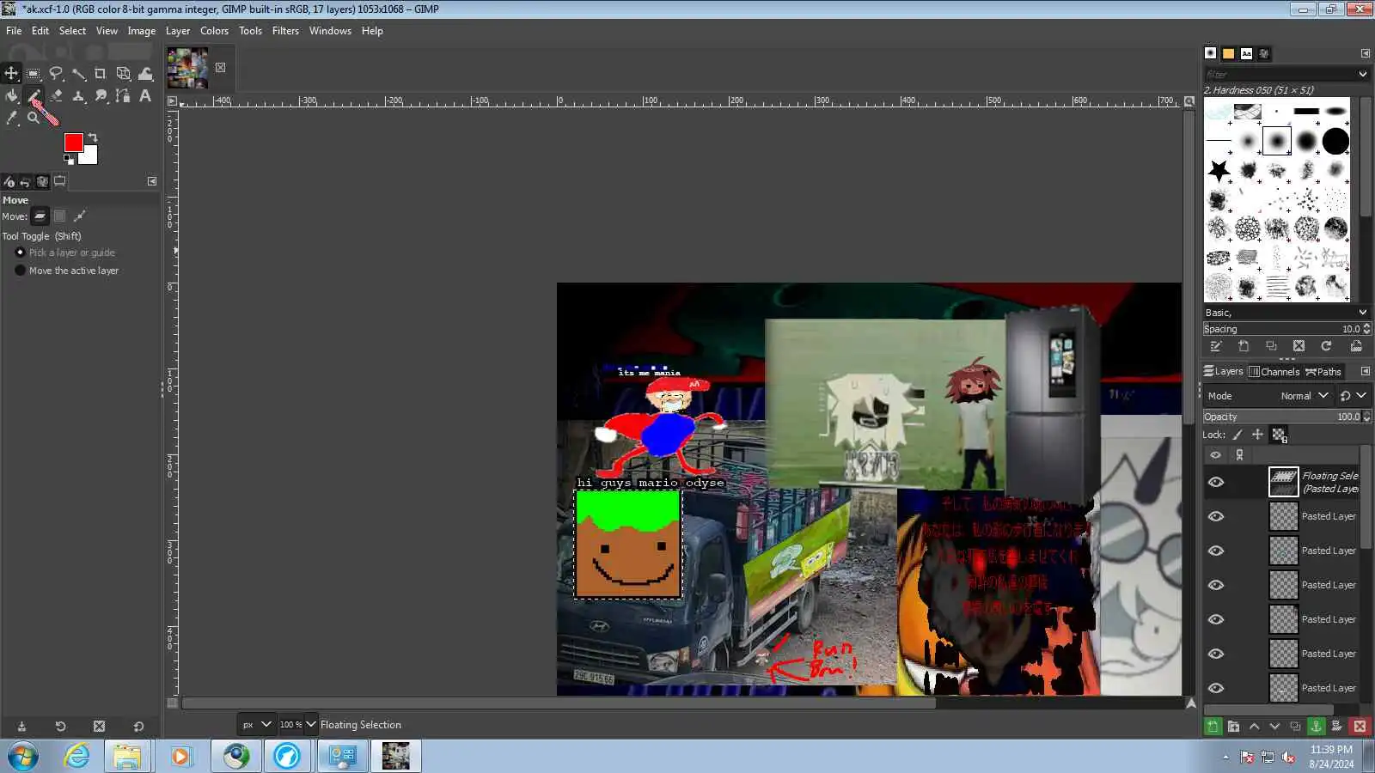This screenshot has width=1375, height=773.
Task: Refresh brushes in the brush panel
Action: [x=1326, y=346]
